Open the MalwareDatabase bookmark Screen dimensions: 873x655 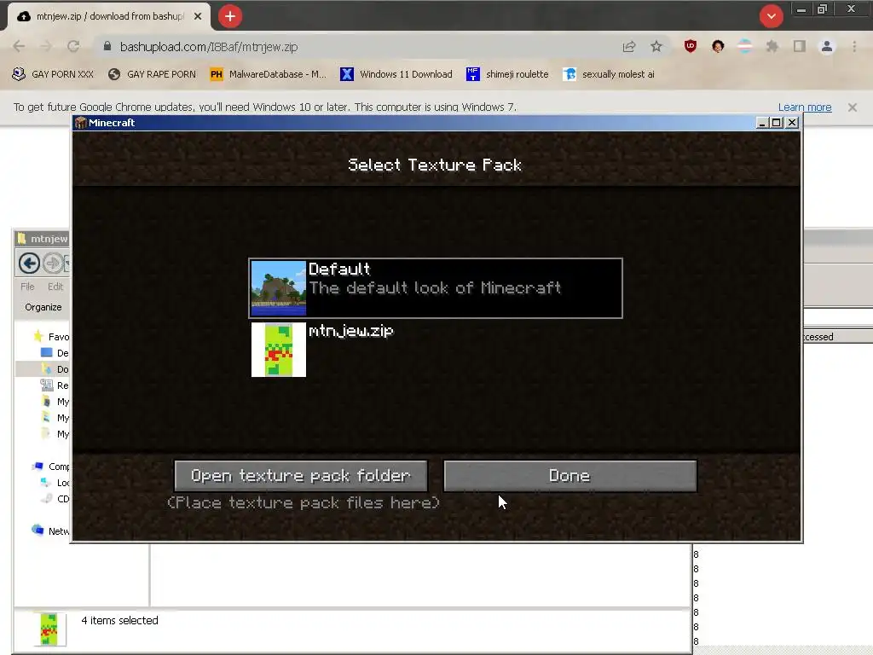(x=268, y=74)
